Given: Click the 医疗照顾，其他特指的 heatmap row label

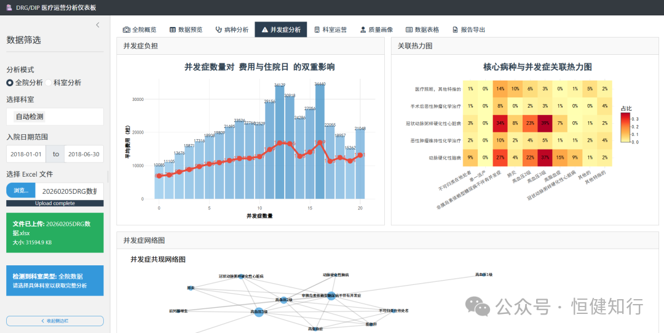Looking at the screenshot, I should 438,89.
